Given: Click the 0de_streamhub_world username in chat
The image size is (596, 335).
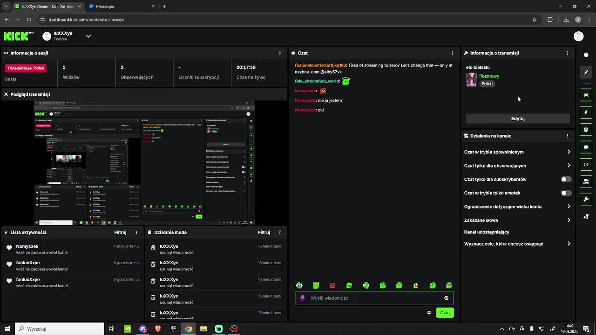Looking at the screenshot, I should tap(317, 81).
